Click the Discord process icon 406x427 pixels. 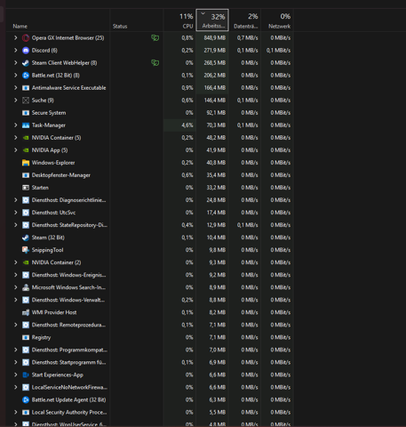tap(26, 51)
